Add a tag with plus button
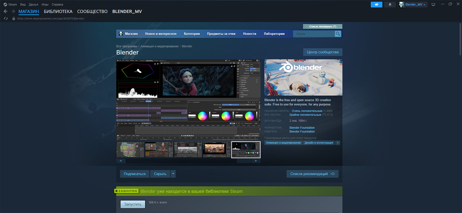This screenshot has width=462, height=213. coord(338,143)
